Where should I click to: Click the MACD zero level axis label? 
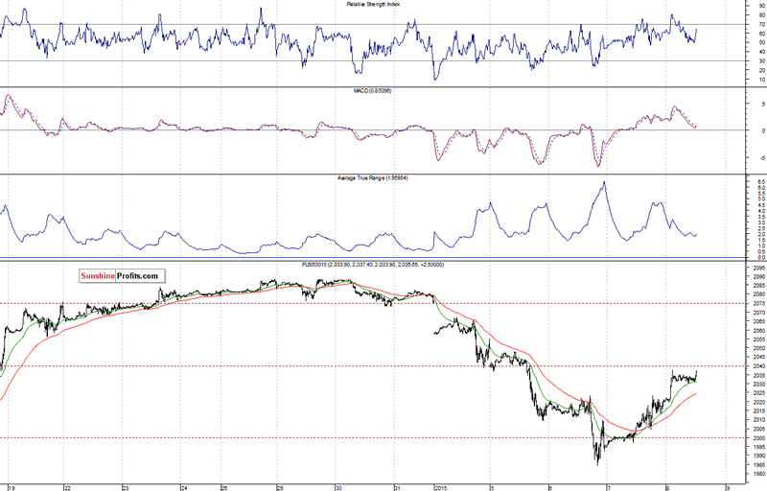click(736, 130)
